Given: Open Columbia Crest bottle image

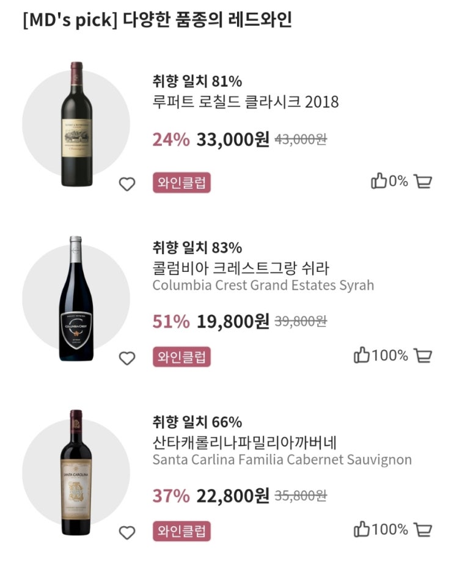Looking at the screenshot, I should (x=76, y=298).
